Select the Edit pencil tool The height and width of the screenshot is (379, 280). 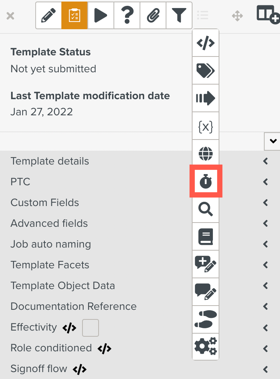coord(48,15)
